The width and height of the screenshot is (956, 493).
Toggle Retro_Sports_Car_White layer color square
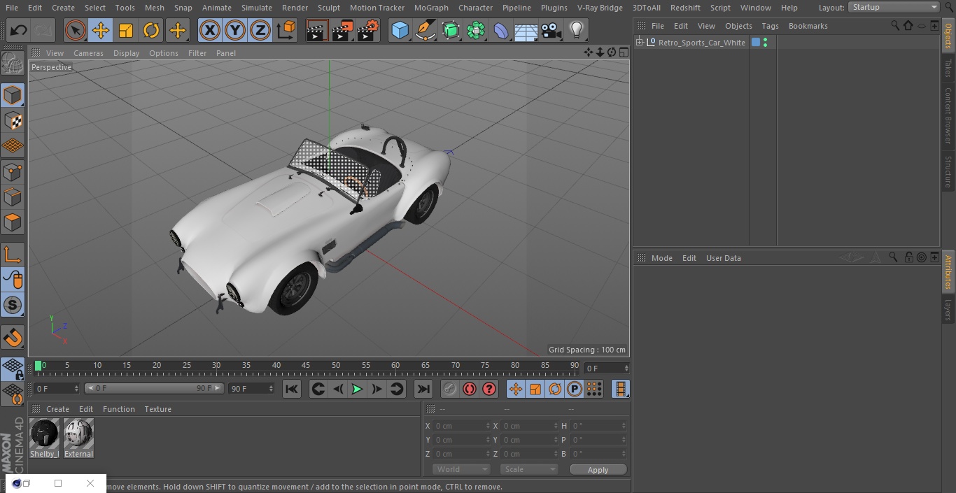(x=756, y=43)
